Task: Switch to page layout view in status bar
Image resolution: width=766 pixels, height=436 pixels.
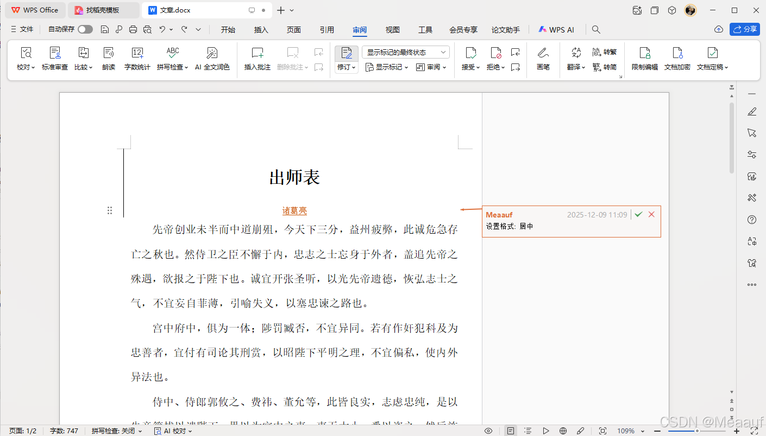Action: click(x=511, y=431)
